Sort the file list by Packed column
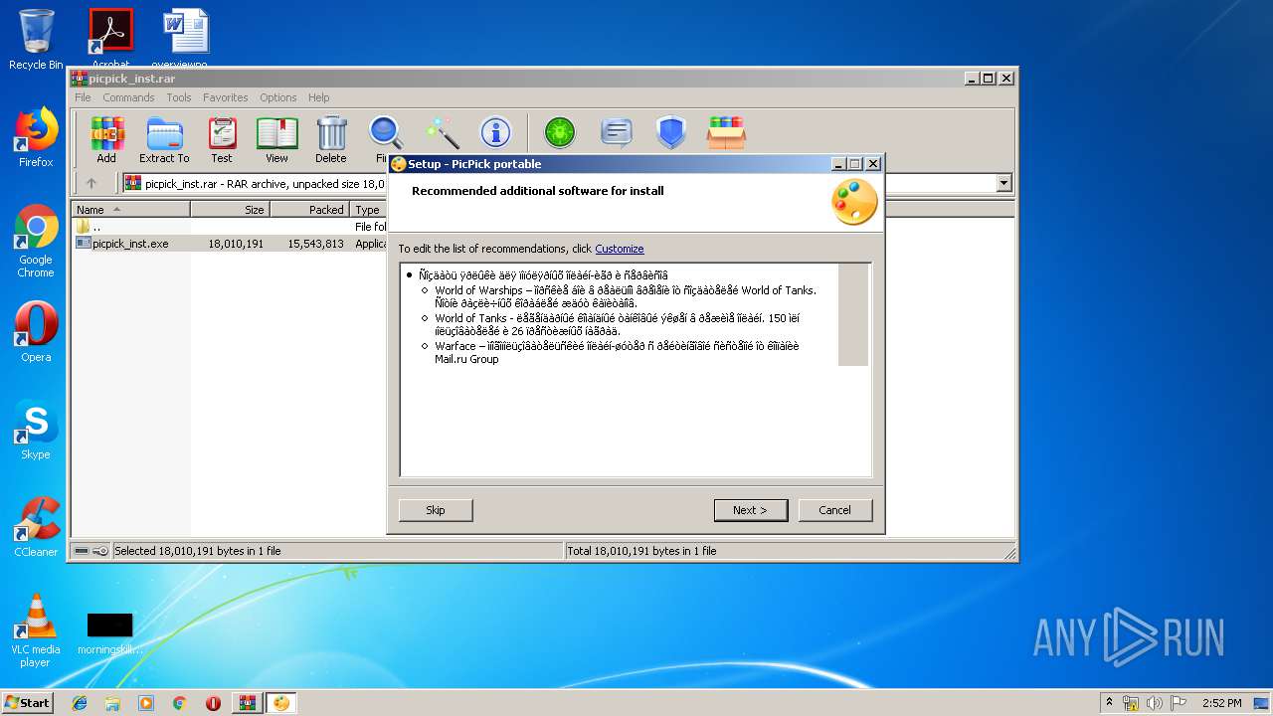The width and height of the screenshot is (1273, 716). 309,210
